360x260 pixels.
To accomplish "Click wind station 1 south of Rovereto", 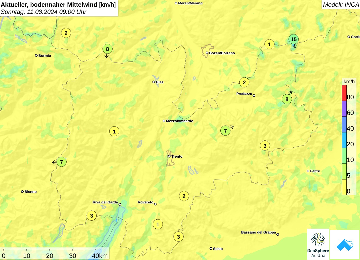I will [158, 224].
